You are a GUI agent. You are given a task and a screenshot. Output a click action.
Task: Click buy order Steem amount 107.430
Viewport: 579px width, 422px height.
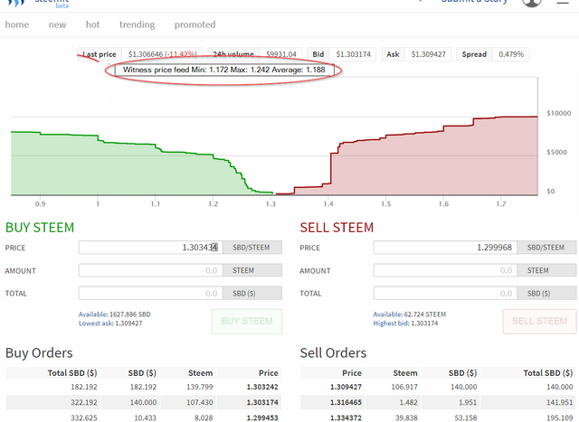[200, 402]
